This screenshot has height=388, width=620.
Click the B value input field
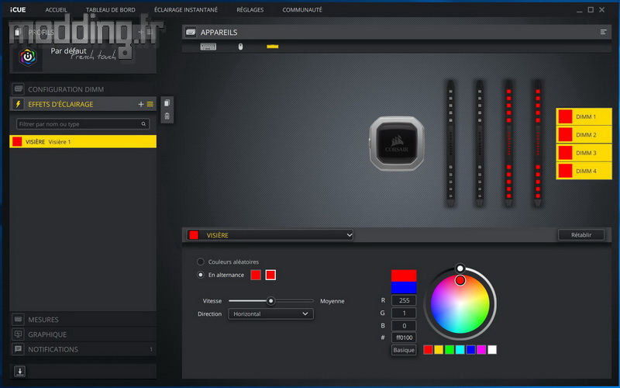(404, 325)
